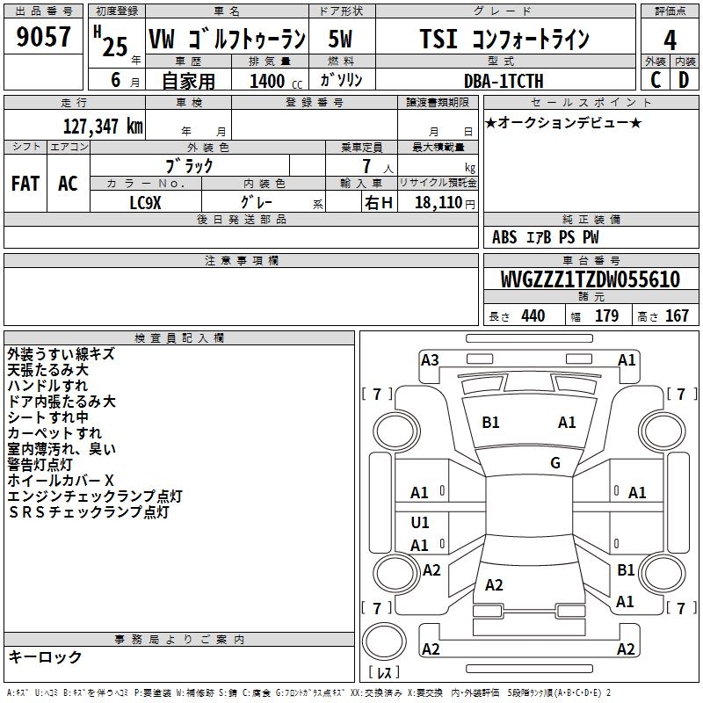Select the B1 mark on the hood

(490, 423)
